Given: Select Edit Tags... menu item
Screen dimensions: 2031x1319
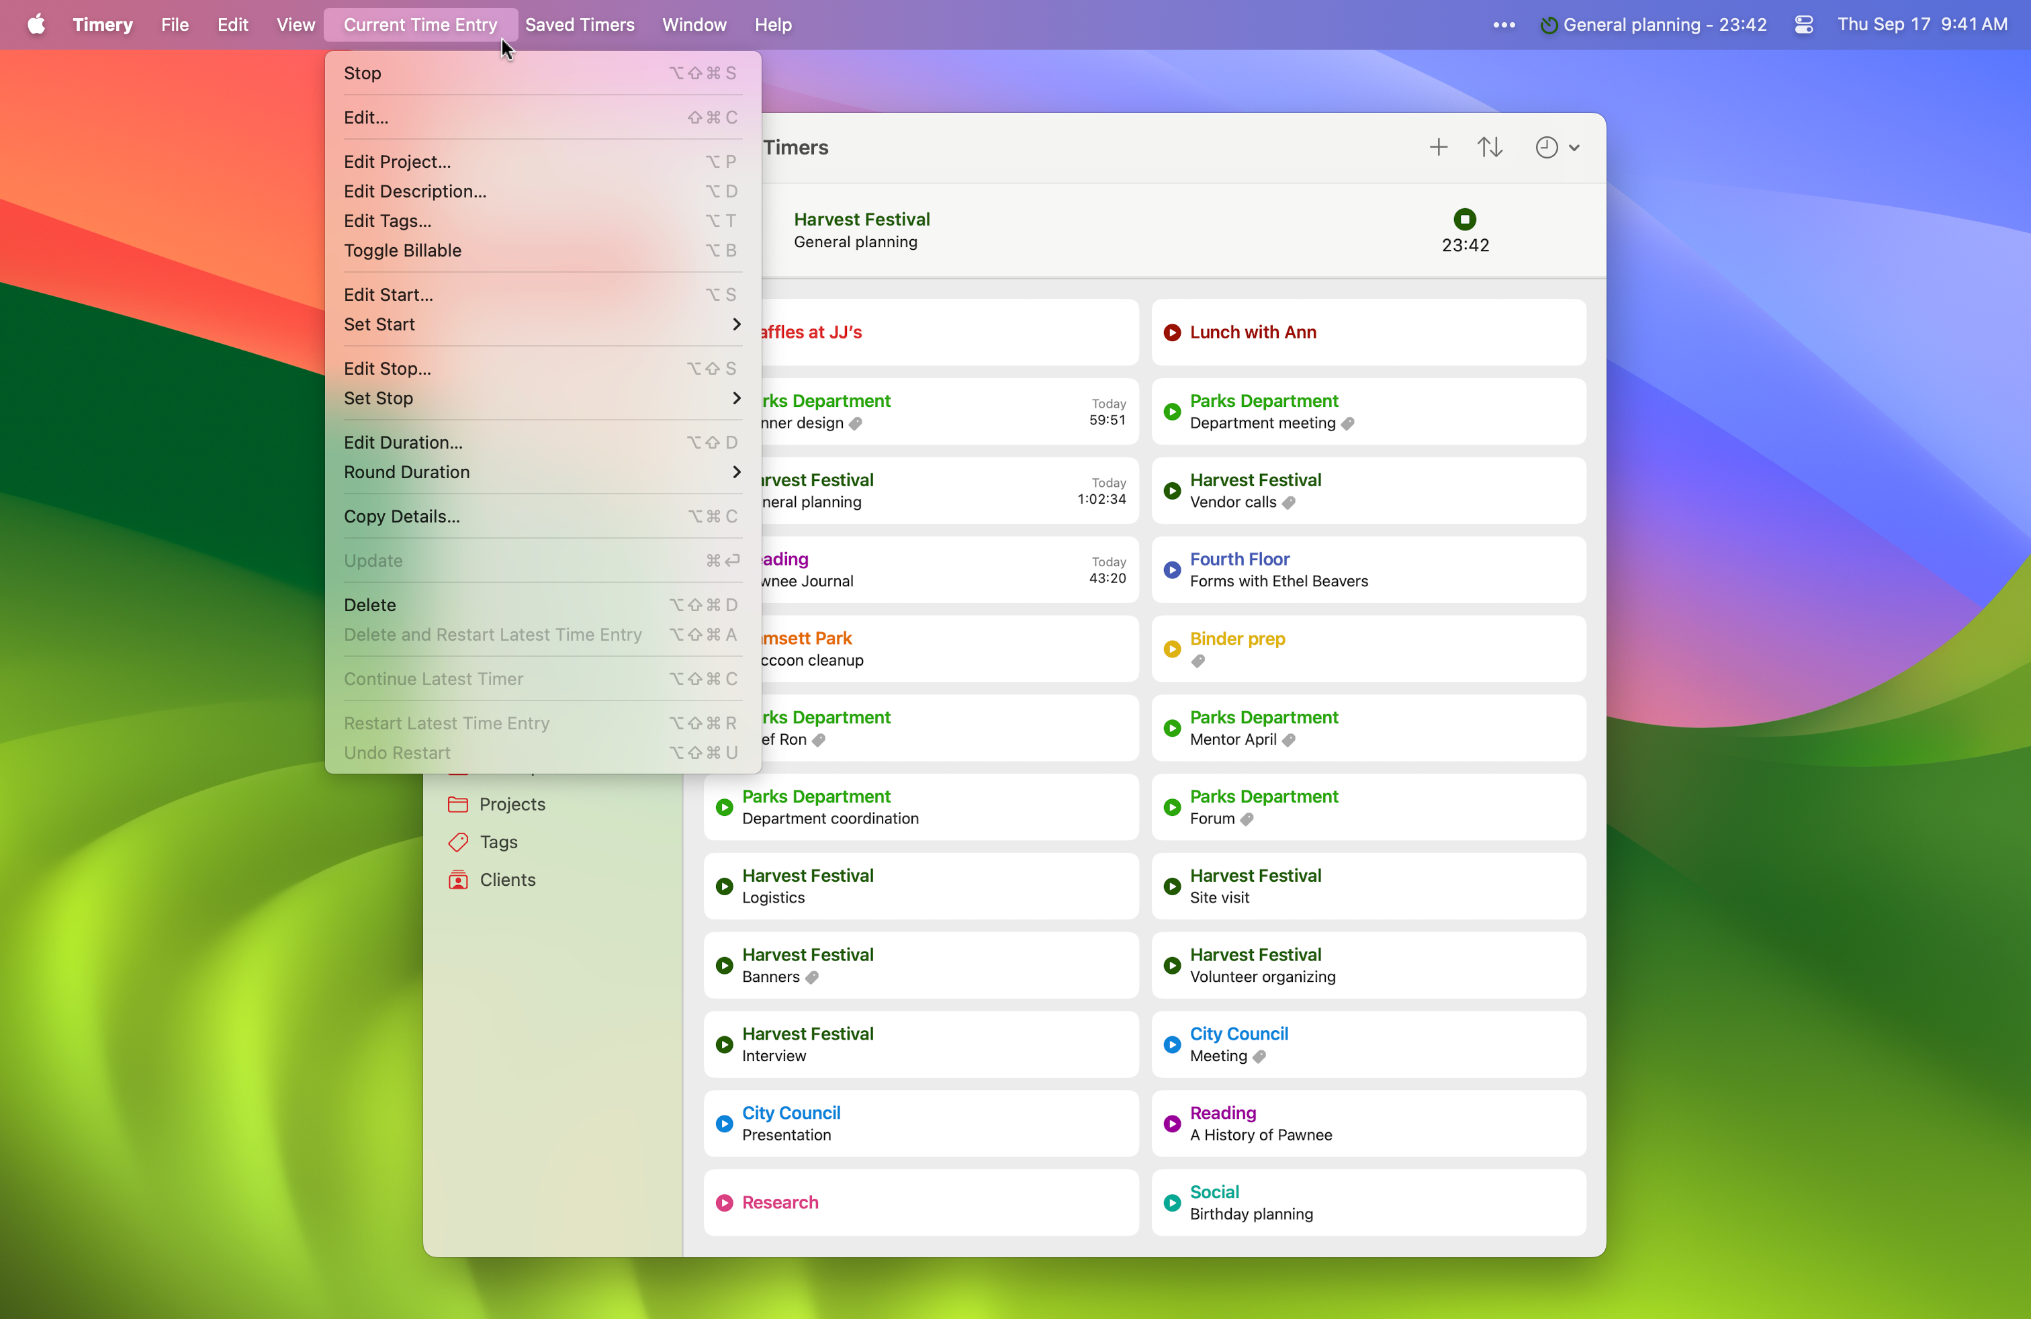Looking at the screenshot, I should click(x=543, y=221).
